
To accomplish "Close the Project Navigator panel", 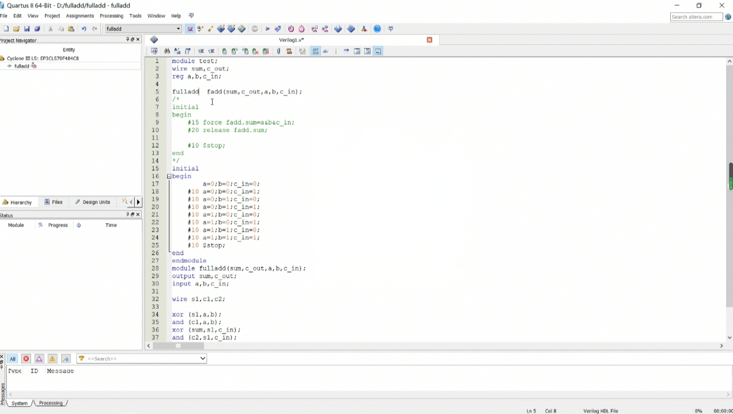I will [138, 39].
